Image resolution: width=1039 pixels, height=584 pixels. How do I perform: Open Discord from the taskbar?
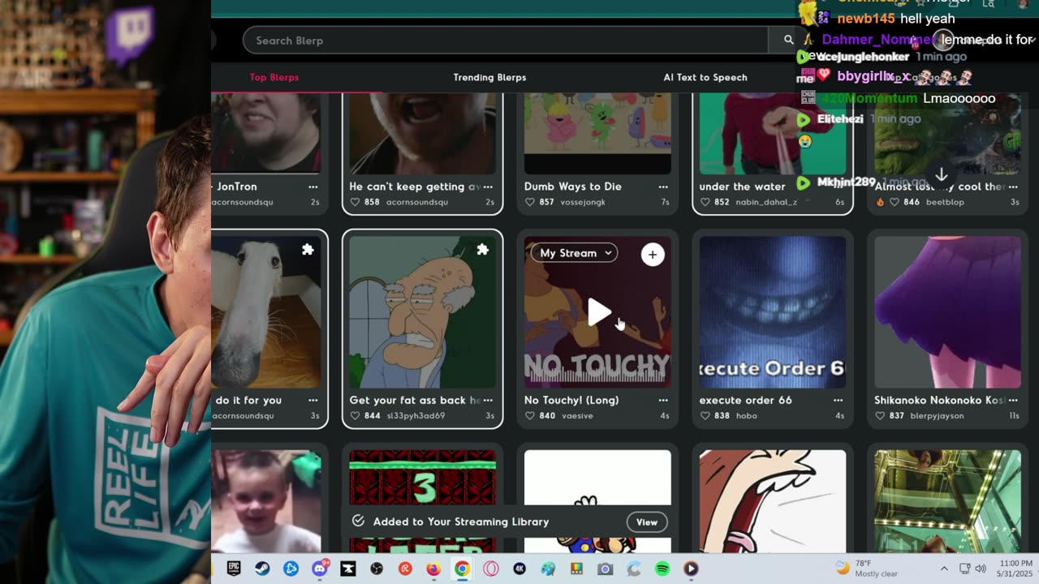tap(320, 569)
